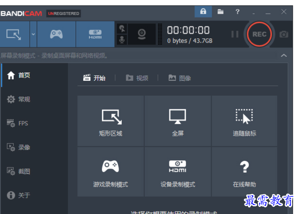Open the 常规 general settings item
297x214 pixels.
click(x=35, y=99)
